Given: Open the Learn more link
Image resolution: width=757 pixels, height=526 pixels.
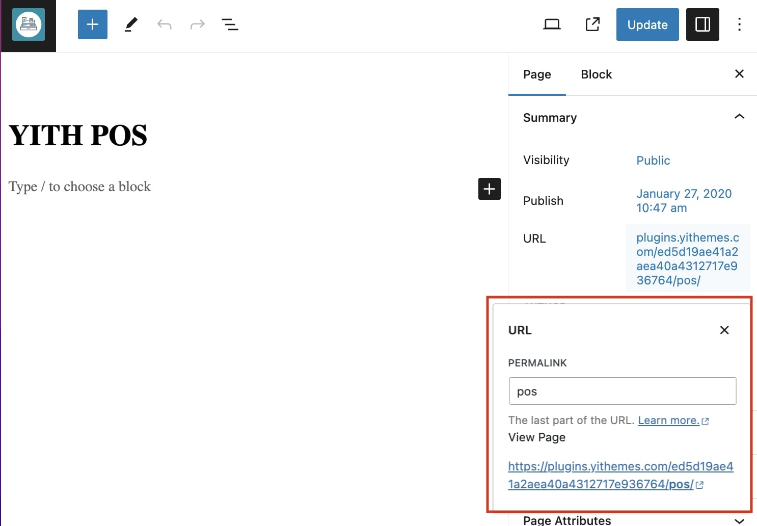Looking at the screenshot, I should click(x=673, y=420).
